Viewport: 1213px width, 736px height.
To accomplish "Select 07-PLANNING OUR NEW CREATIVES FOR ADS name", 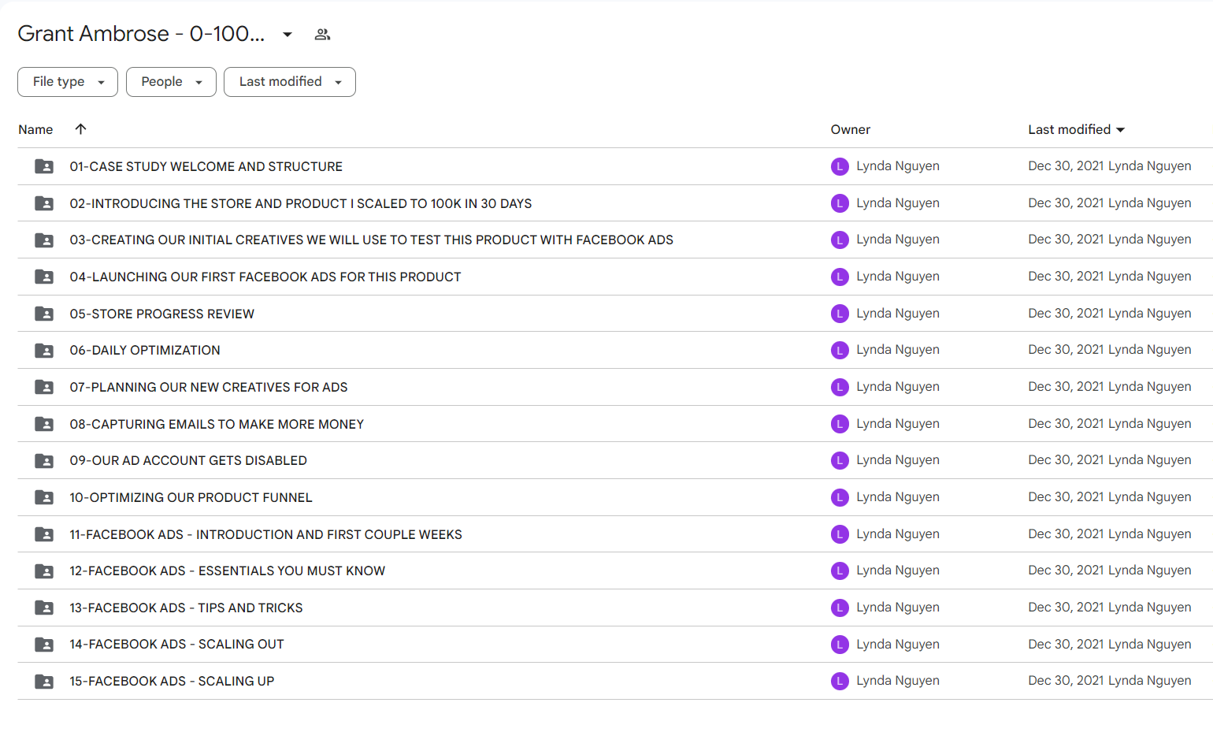I will pyautogui.click(x=209, y=387).
